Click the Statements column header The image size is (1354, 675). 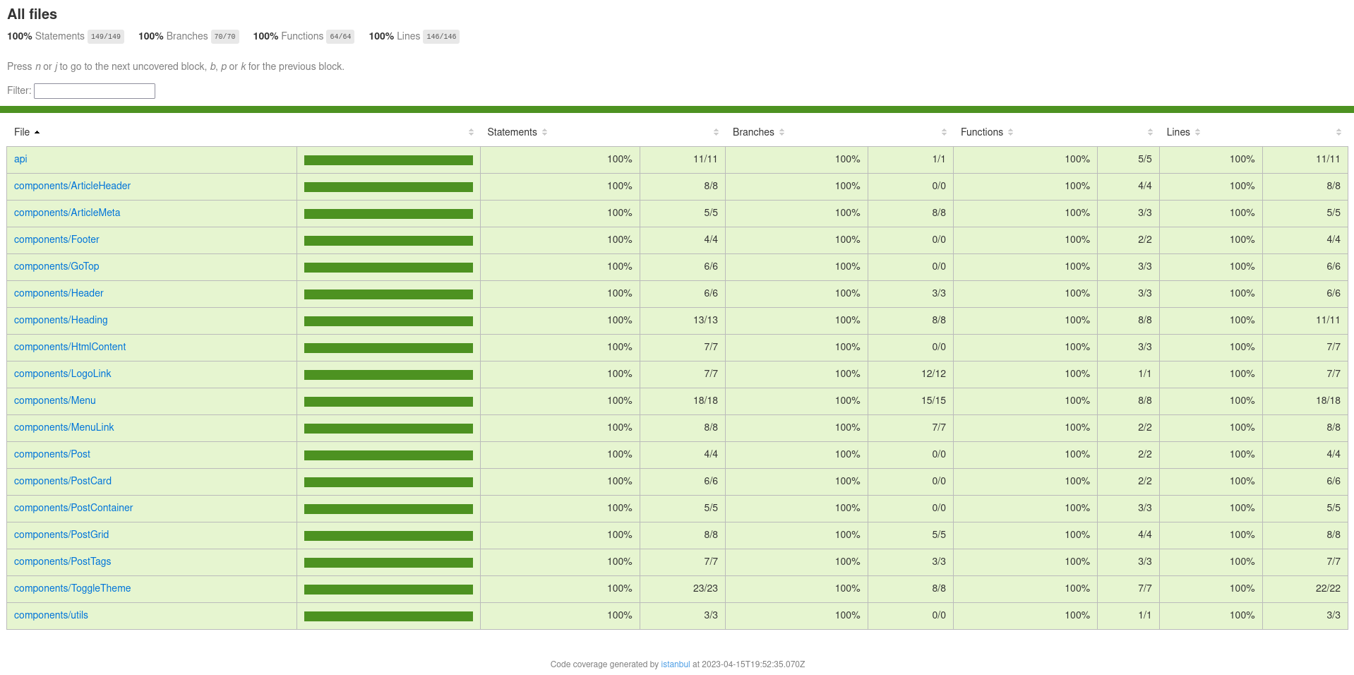click(512, 132)
